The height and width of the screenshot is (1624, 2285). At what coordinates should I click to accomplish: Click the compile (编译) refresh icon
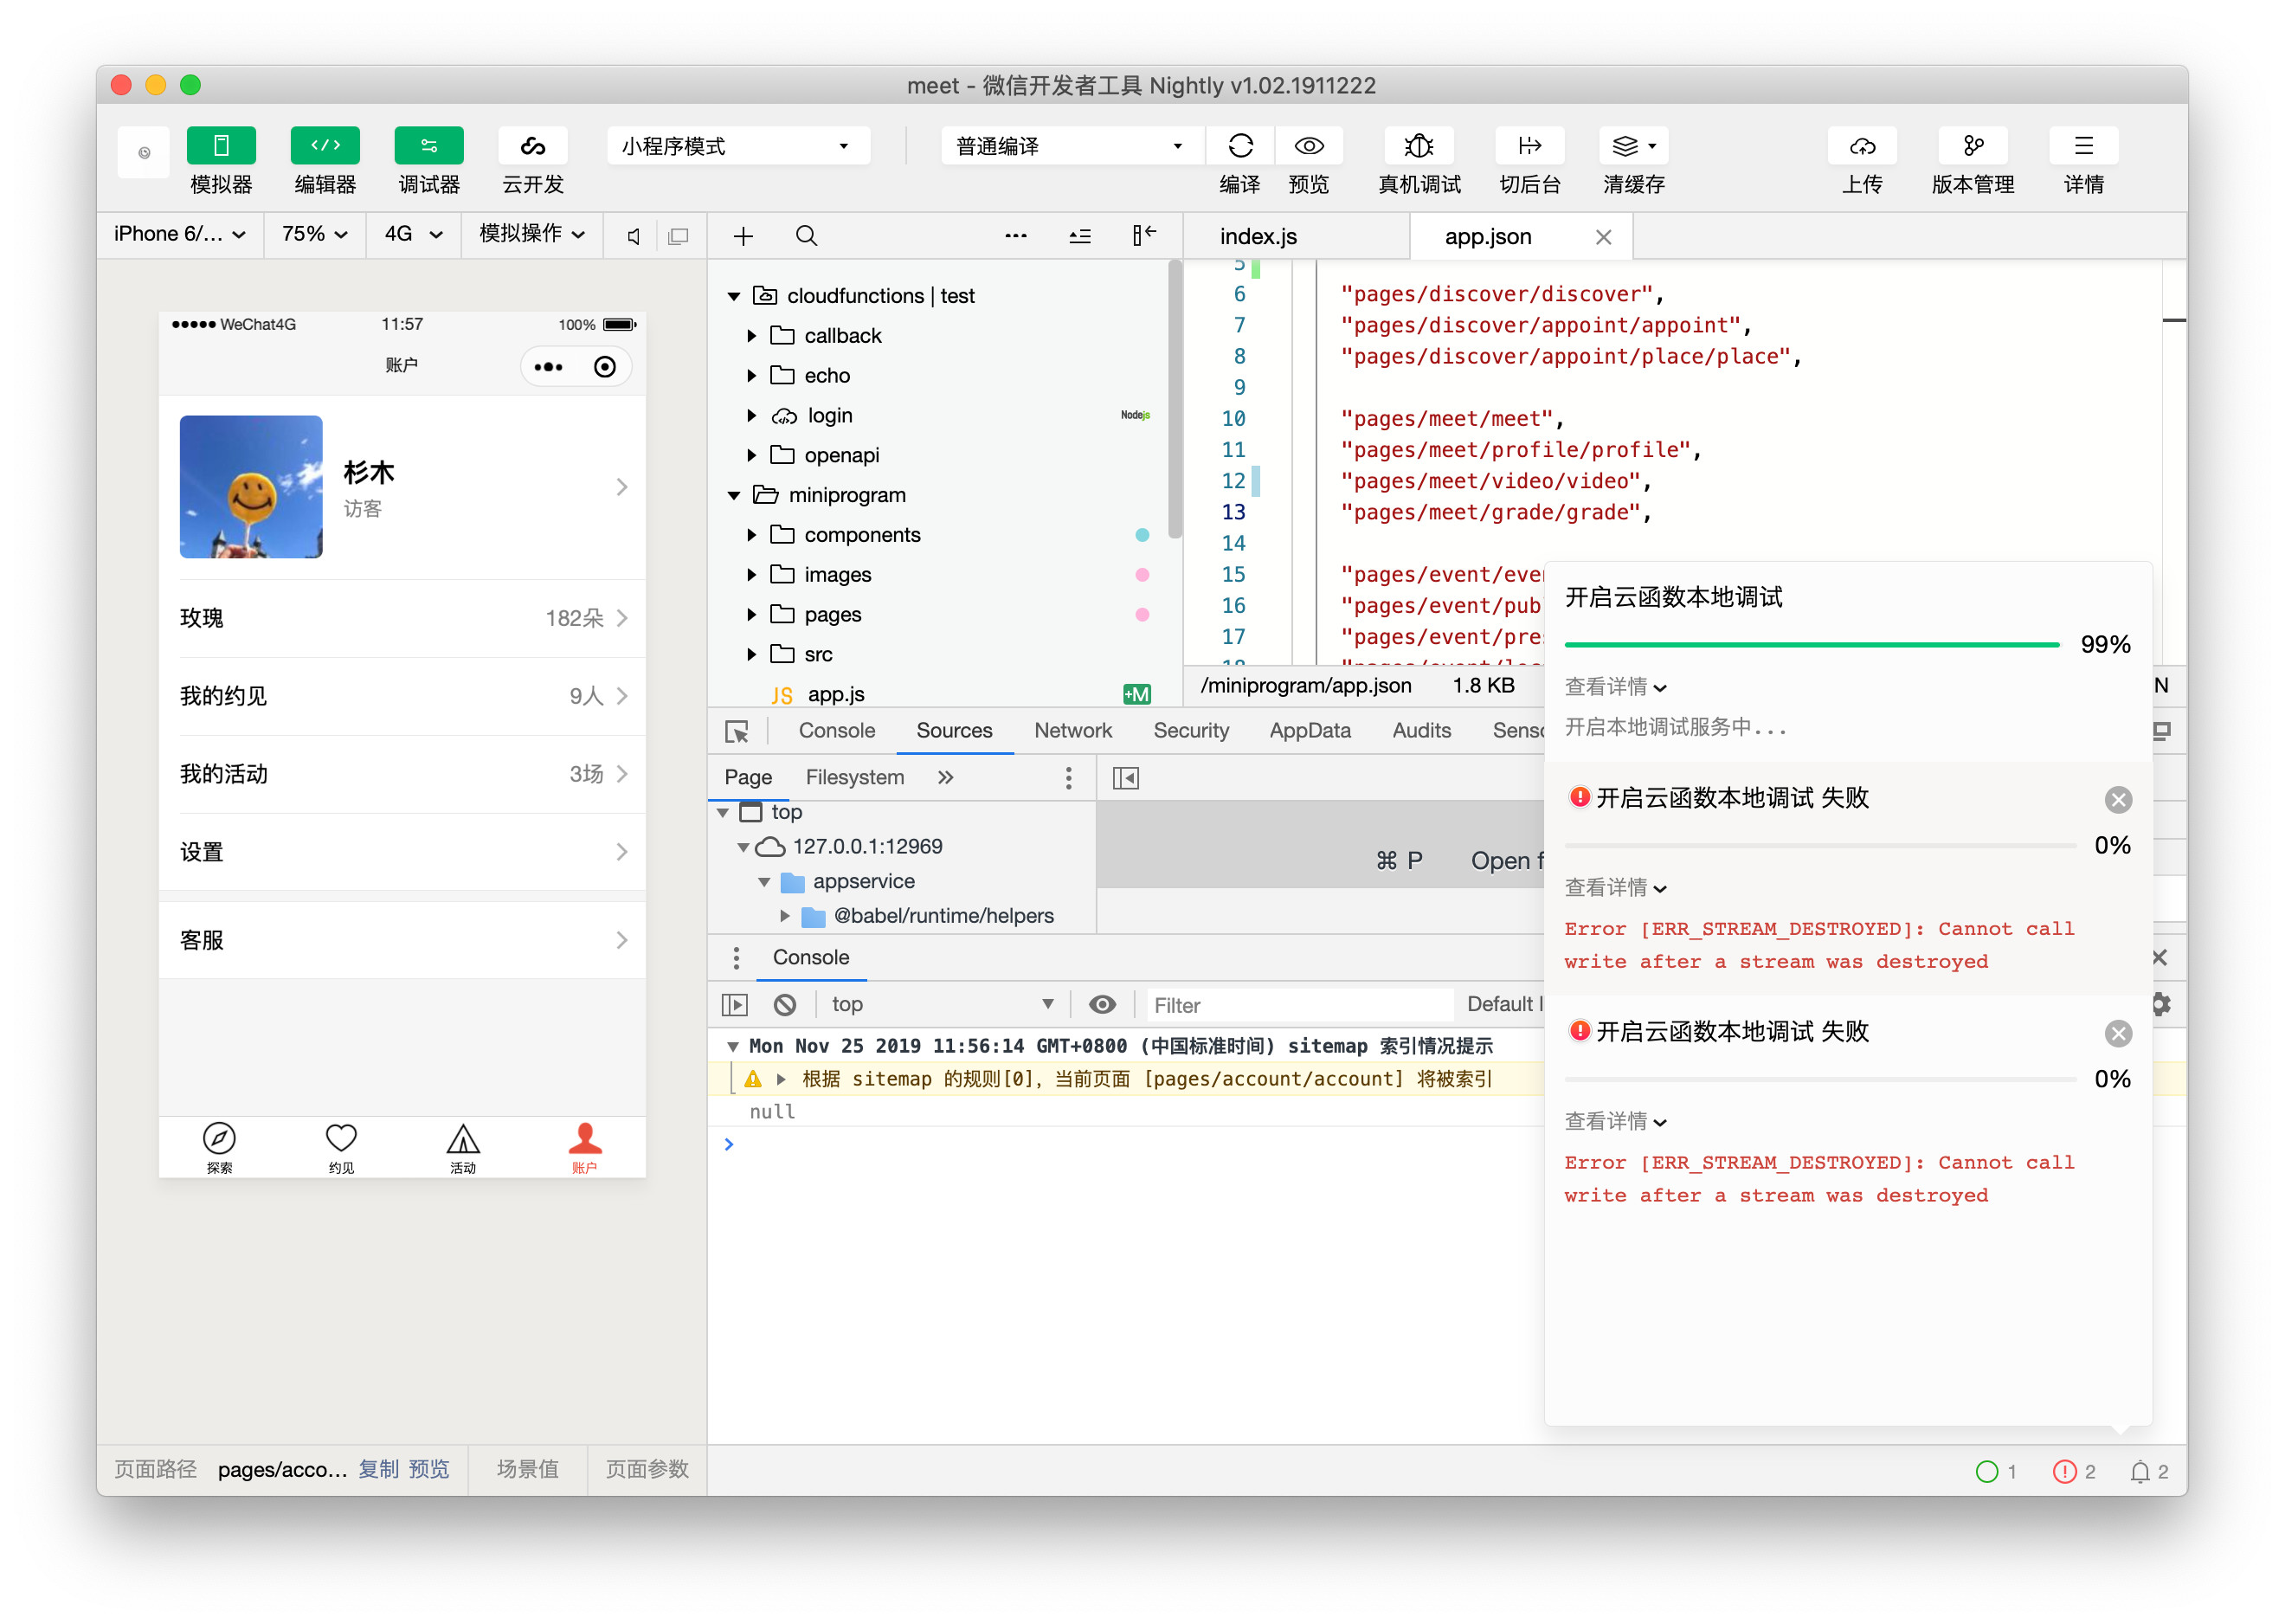tap(1240, 146)
